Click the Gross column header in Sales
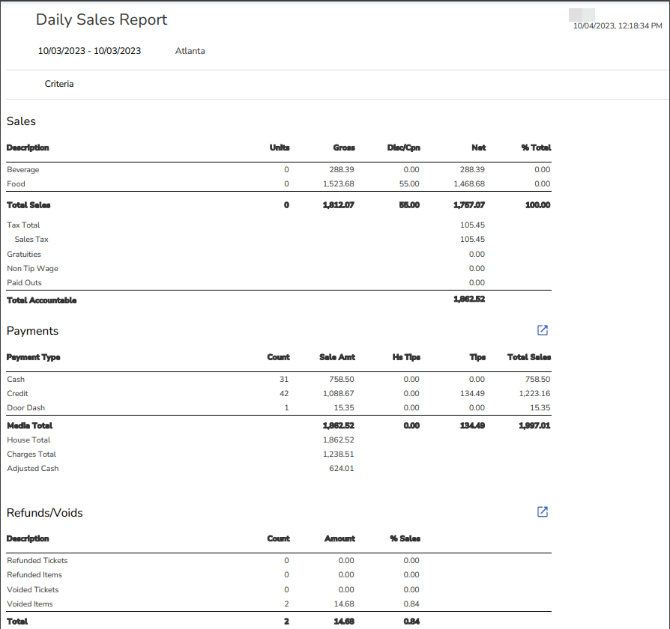The image size is (670, 629). [x=344, y=148]
